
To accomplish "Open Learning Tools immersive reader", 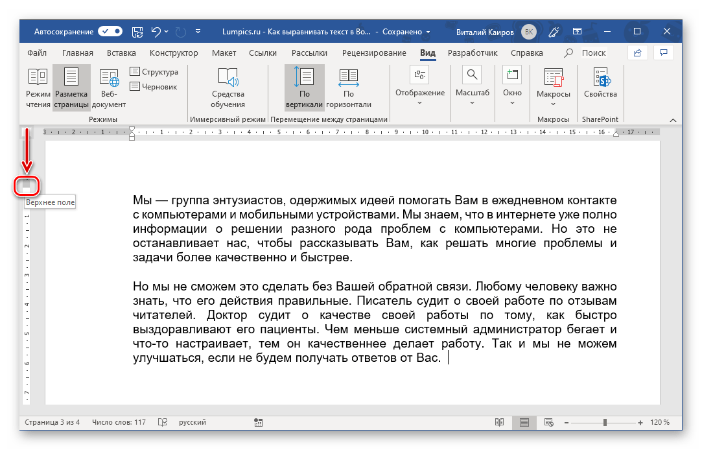I will click(x=228, y=88).
